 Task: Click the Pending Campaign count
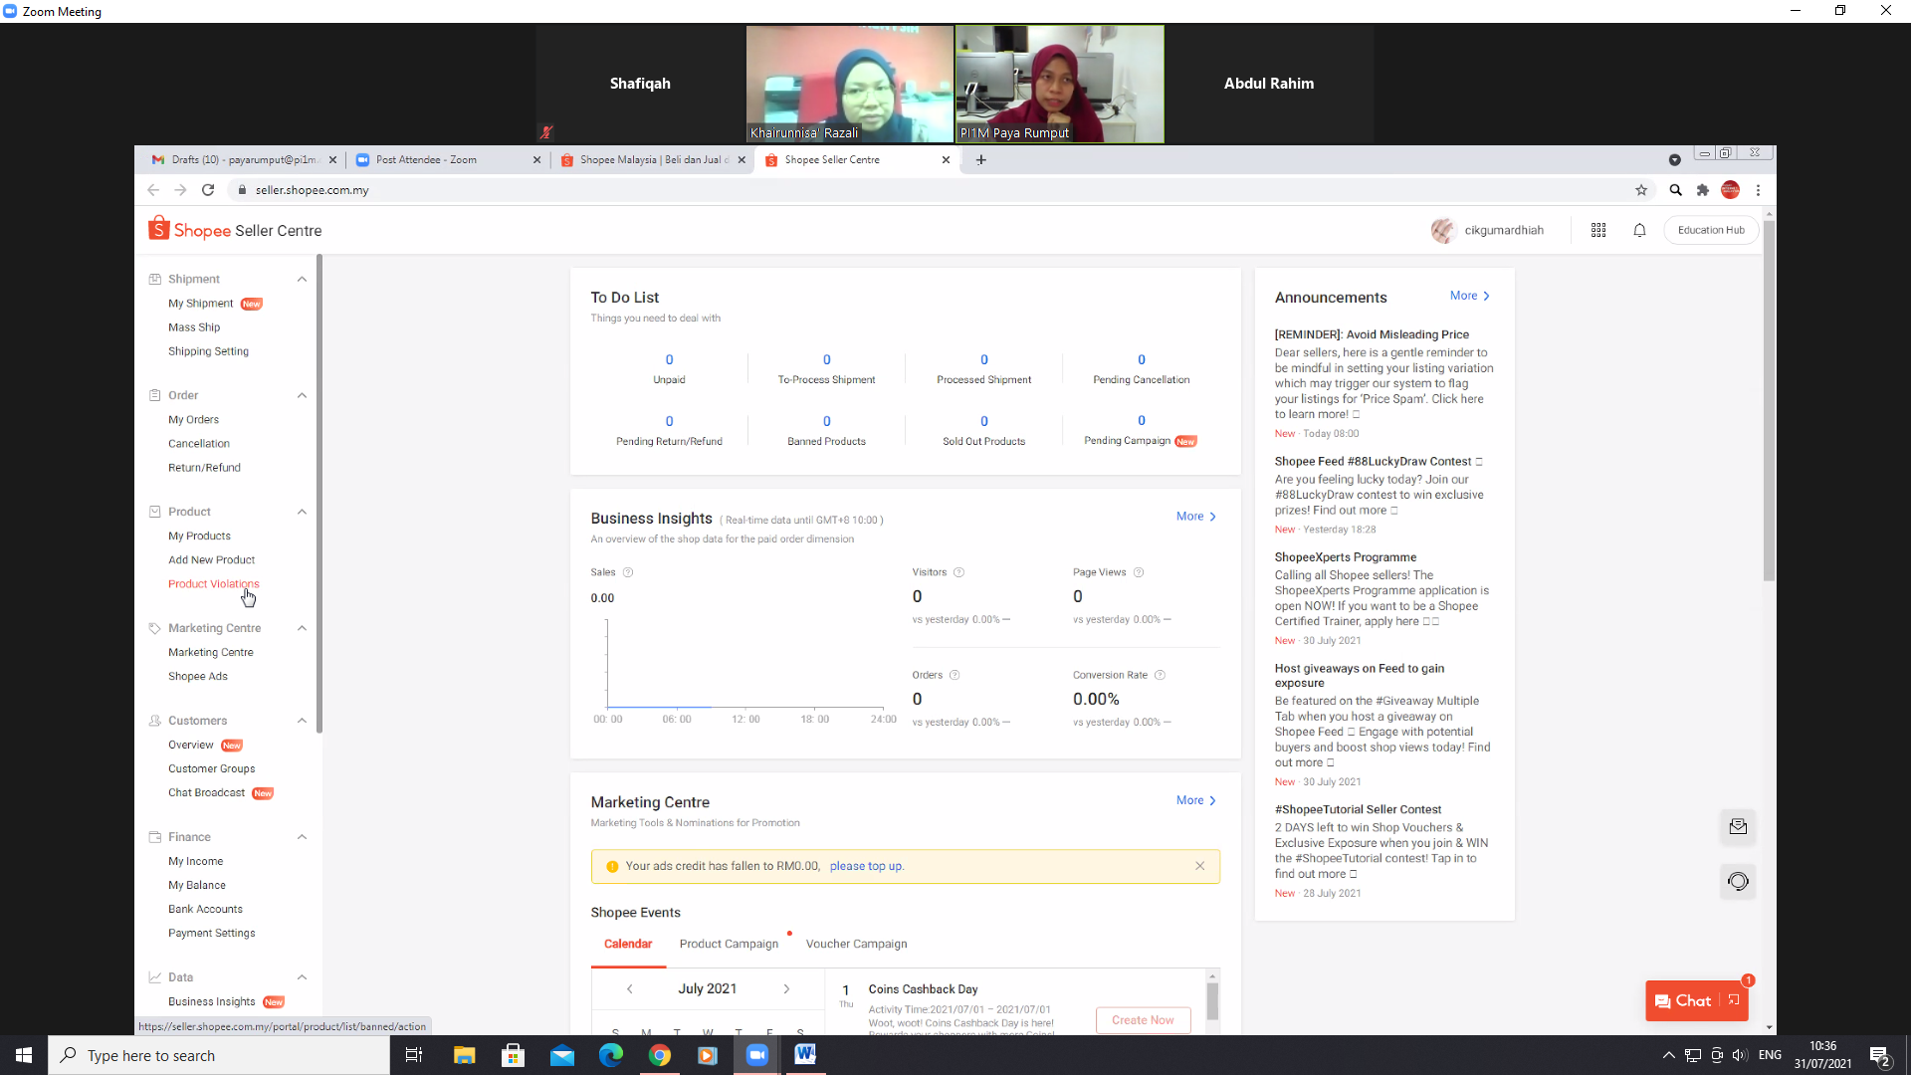pos(1141,421)
